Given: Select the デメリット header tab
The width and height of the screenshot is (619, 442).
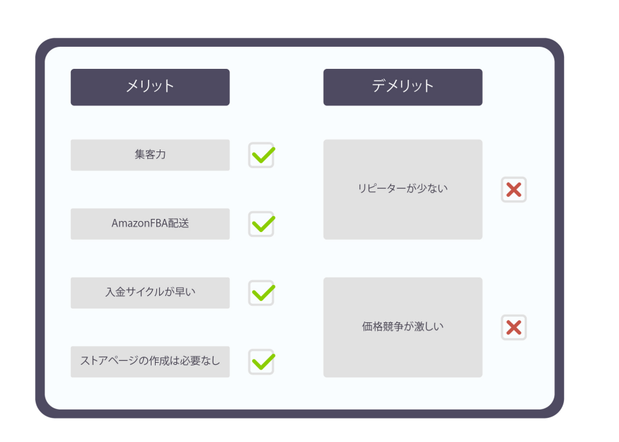Looking at the screenshot, I should (403, 87).
